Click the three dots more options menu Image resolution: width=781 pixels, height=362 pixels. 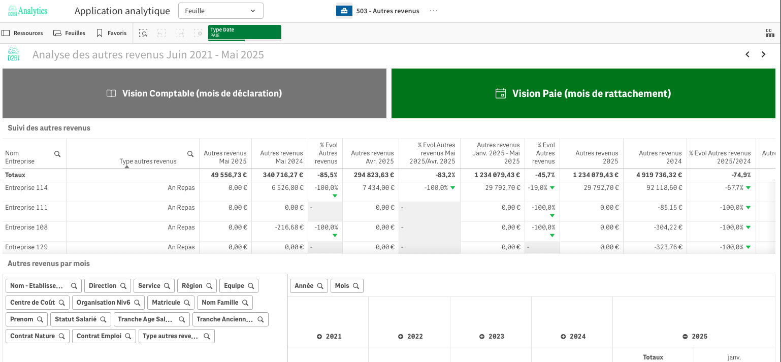433,11
